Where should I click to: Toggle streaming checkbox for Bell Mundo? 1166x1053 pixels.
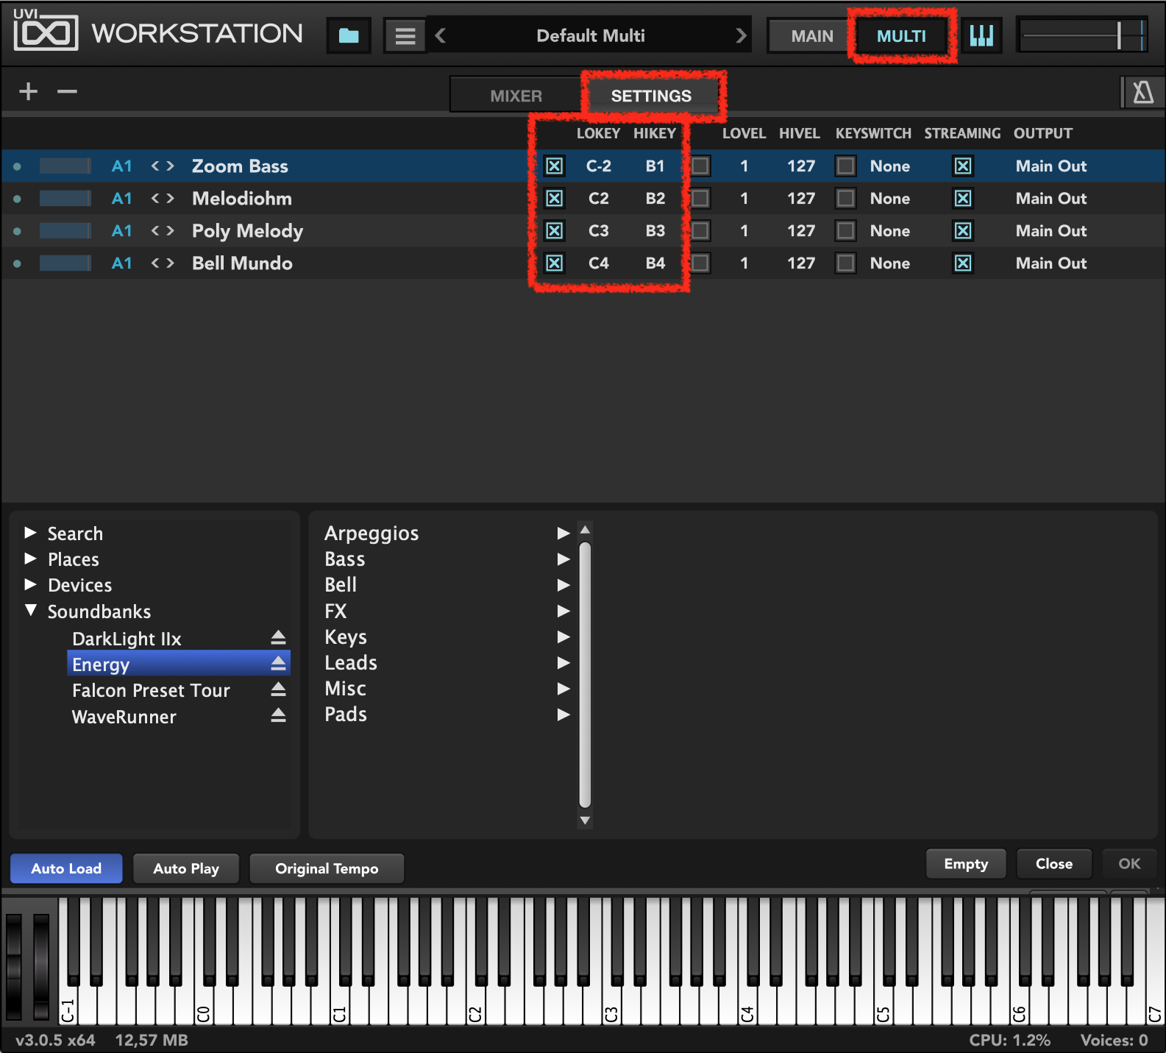[x=962, y=263]
